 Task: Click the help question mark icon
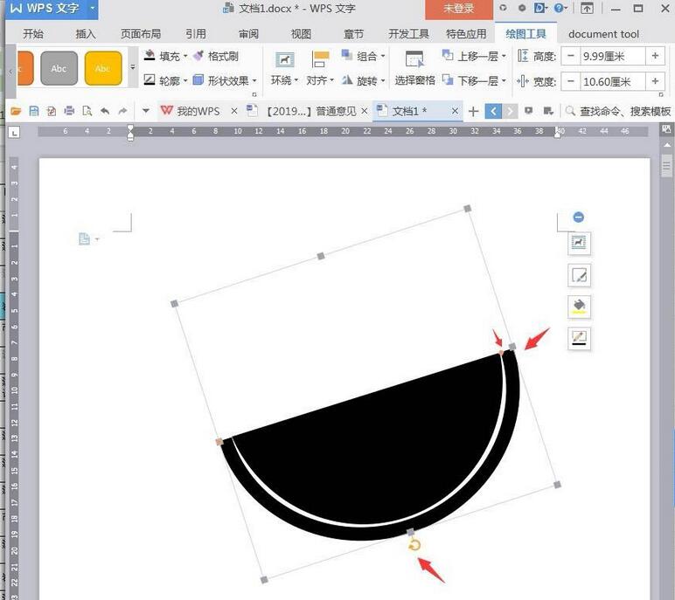point(560,8)
